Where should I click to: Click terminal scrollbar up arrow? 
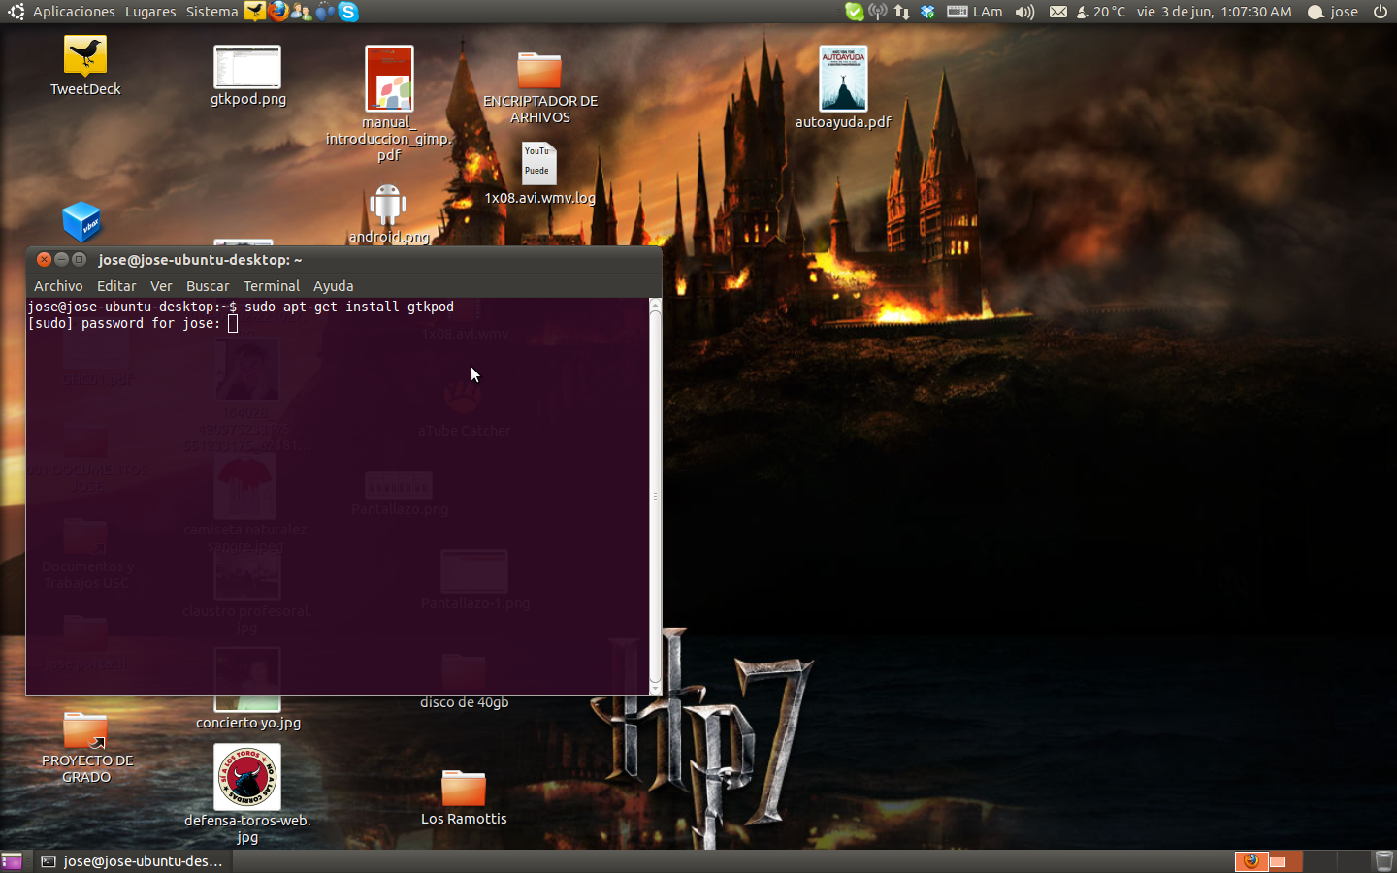(655, 305)
